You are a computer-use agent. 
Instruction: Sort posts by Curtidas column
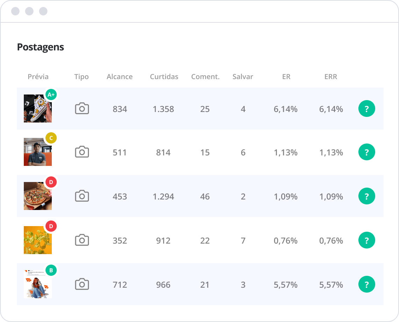(x=164, y=77)
